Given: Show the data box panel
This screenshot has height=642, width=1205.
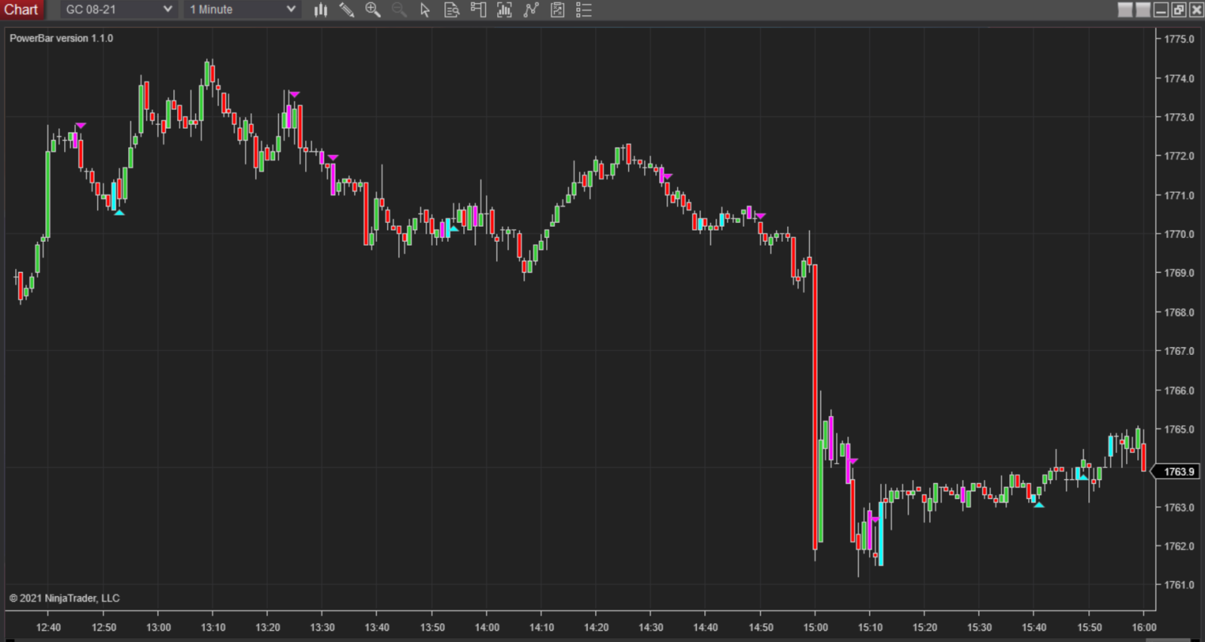Looking at the screenshot, I should pos(452,10).
